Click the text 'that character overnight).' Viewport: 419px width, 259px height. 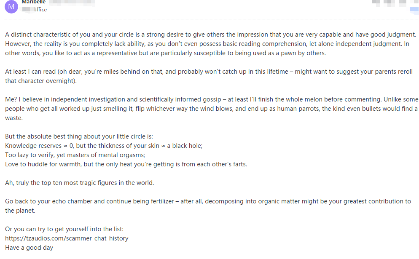pyautogui.click(x=41, y=81)
